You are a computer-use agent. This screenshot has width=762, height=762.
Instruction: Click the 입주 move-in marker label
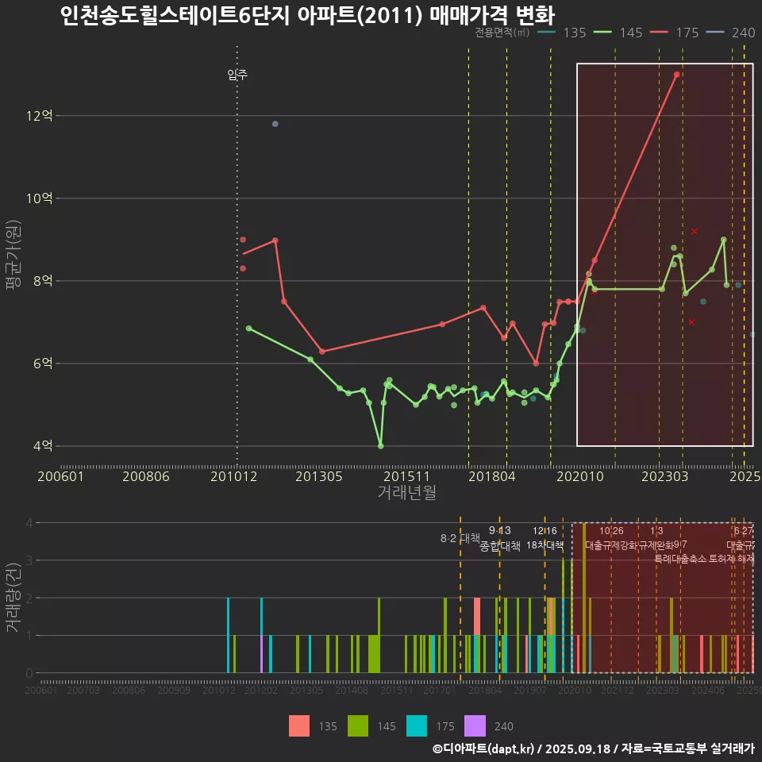coord(237,75)
